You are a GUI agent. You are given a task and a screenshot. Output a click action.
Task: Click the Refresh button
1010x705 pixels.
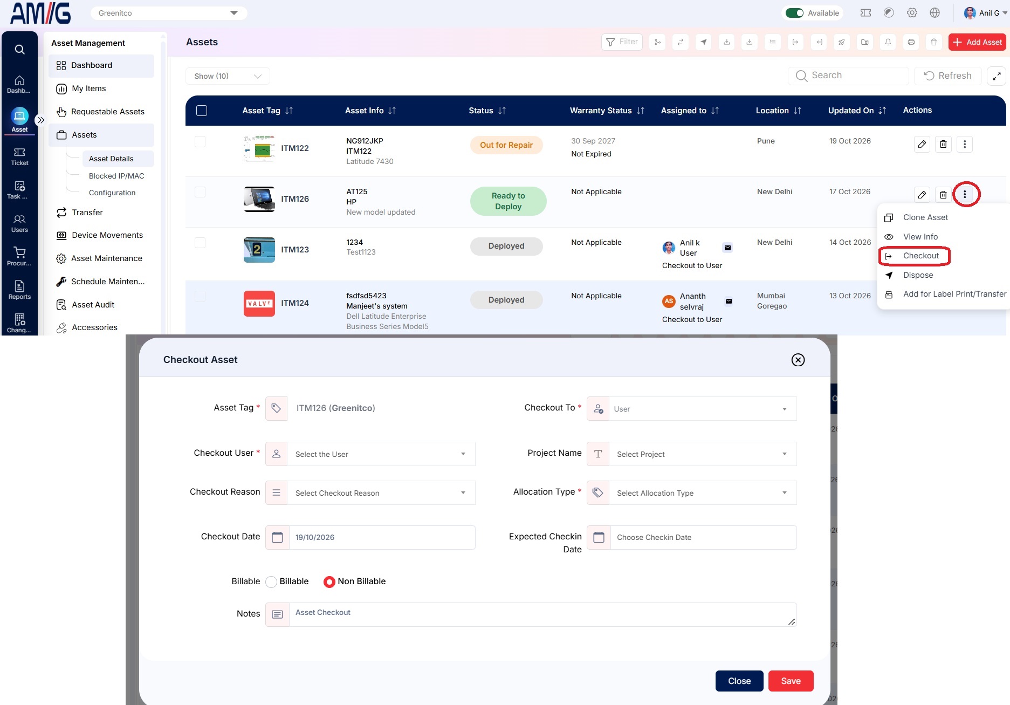click(x=947, y=76)
